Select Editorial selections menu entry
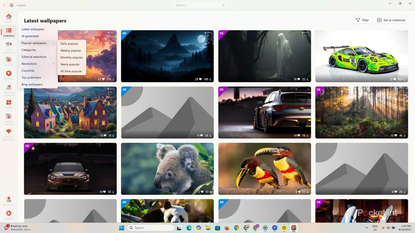 (34, 57)
